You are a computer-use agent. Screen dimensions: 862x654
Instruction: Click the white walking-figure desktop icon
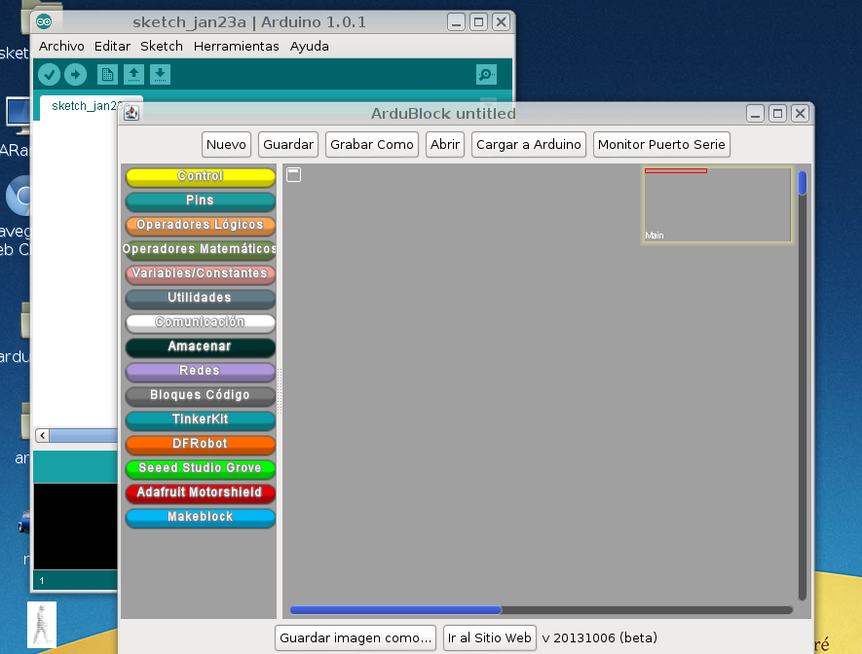coord(42,625)
